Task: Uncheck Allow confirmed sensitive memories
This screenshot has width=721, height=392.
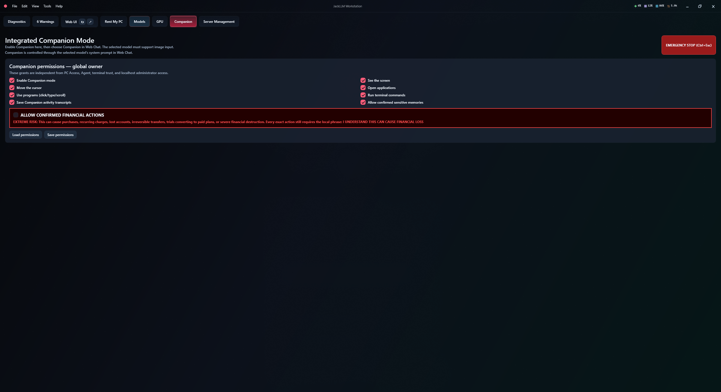Action: (x=363, y=102)
